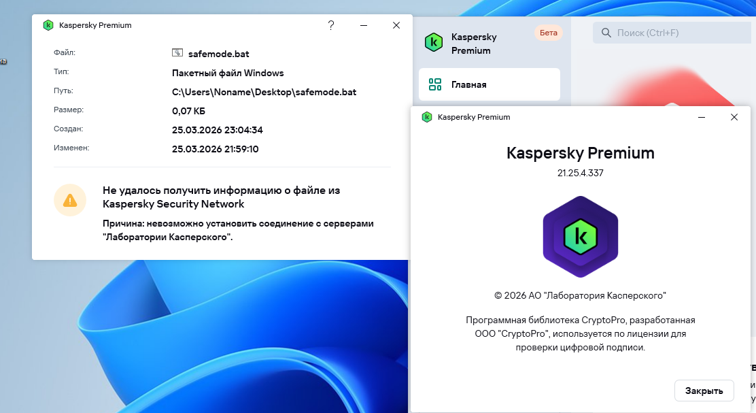The width and height of the screenshot is (756, 413).
Task: Click the version number 21.25.4.337
Action: (x=581, y=174)
